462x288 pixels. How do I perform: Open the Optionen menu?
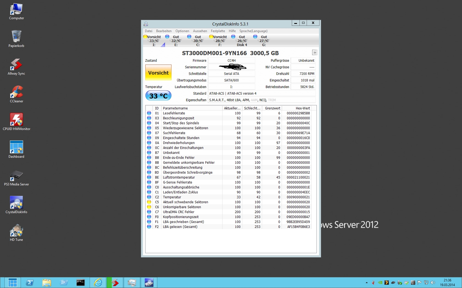[182, 31]
